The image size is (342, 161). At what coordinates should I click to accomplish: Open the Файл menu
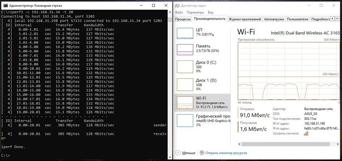179,12
